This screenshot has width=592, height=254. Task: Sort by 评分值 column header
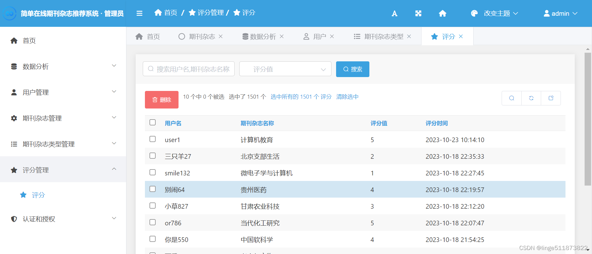click(379, 123)
